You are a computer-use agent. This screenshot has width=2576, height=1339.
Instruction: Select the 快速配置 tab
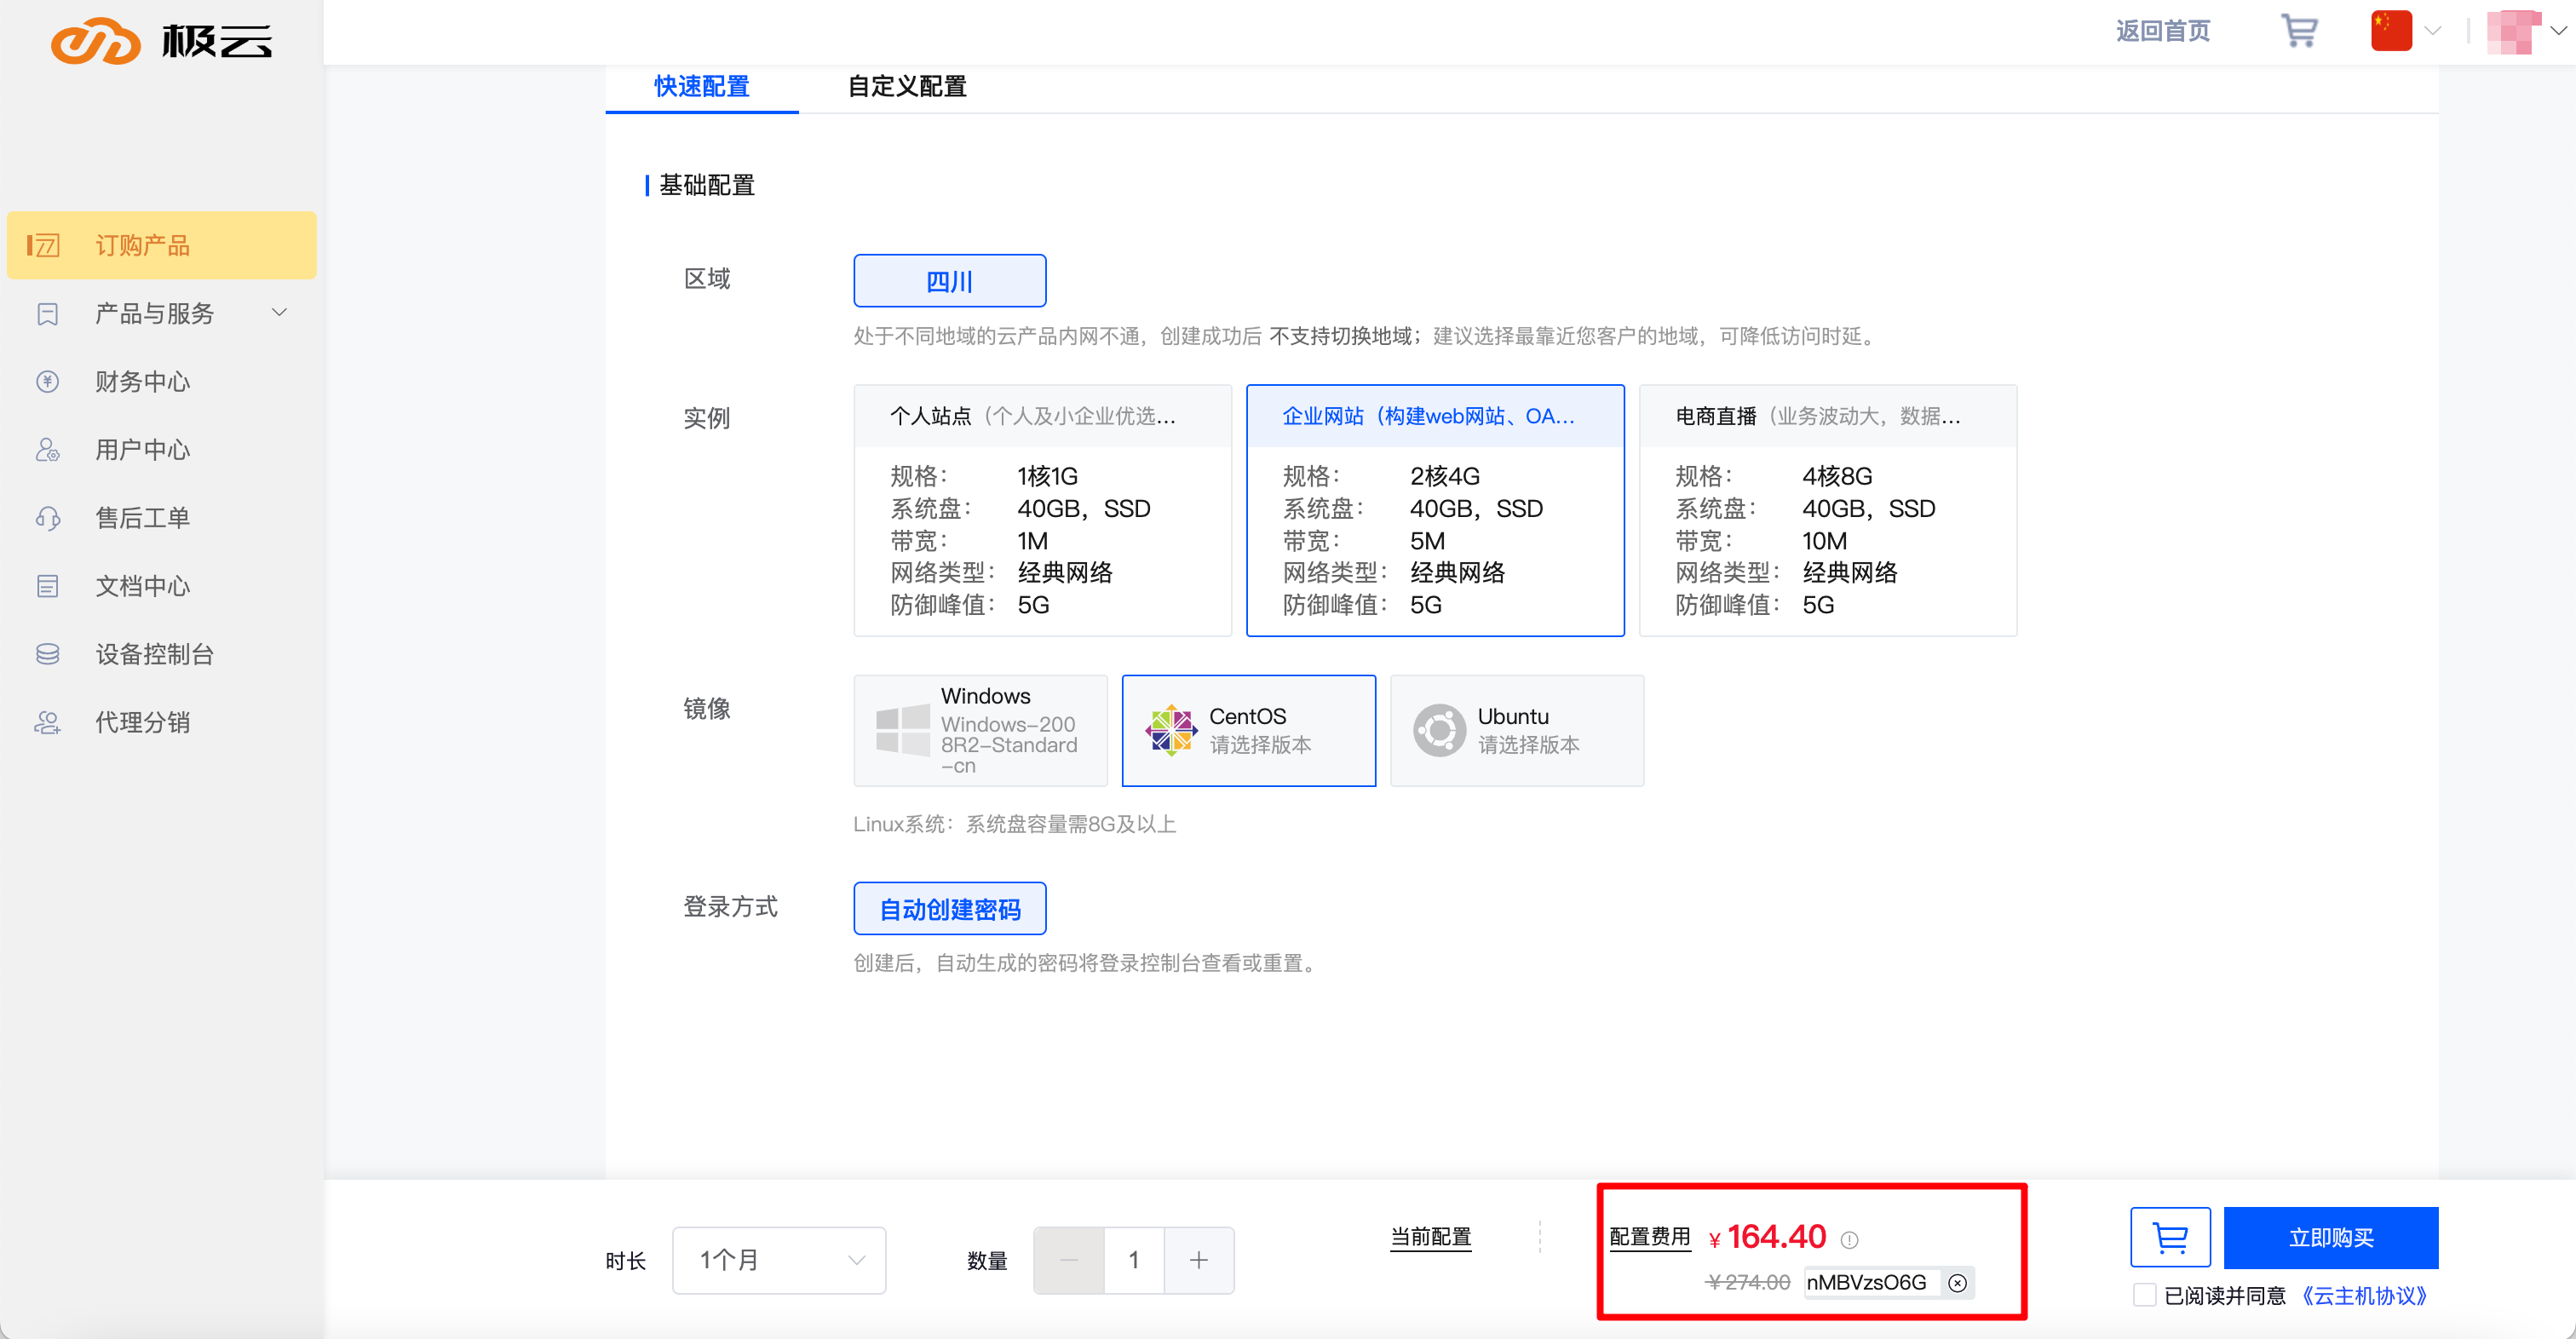click(701, 87)
